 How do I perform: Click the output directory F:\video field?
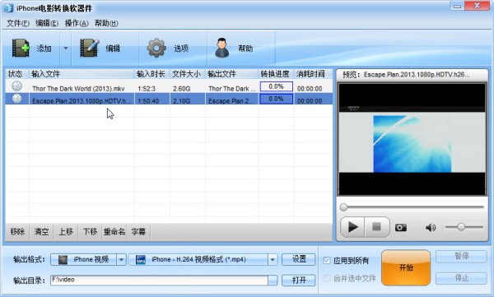(x=159, y=280)
